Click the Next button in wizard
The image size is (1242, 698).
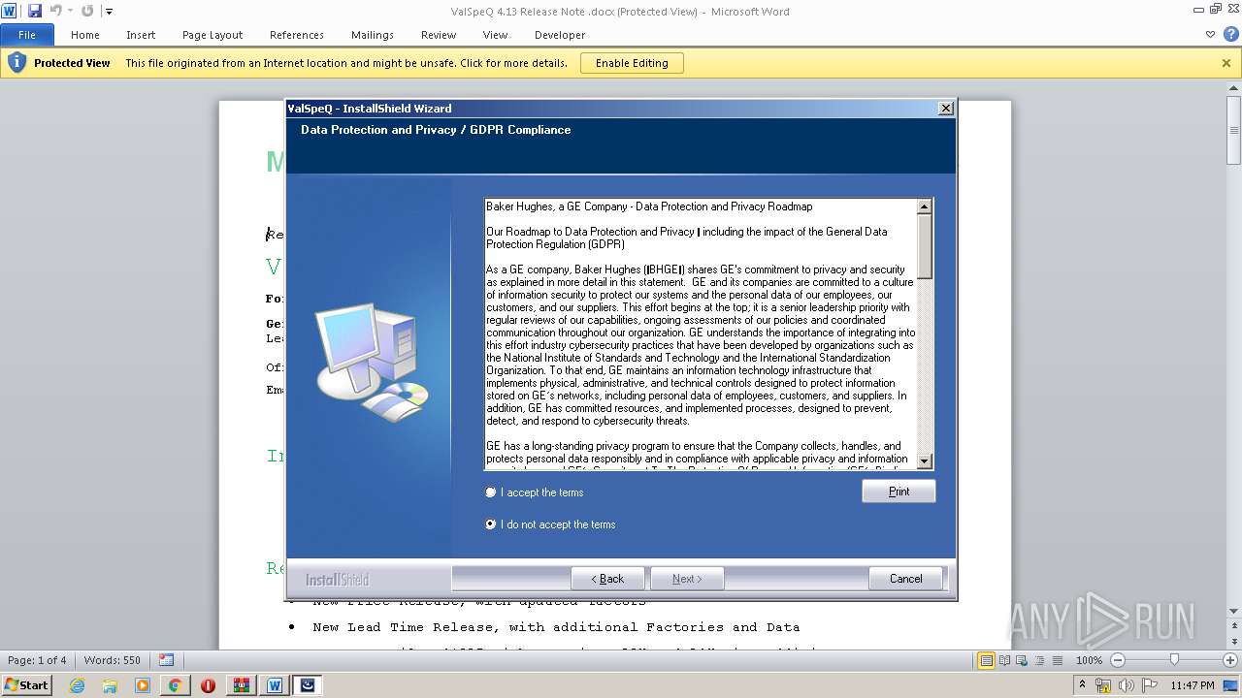tap(687, 579)
